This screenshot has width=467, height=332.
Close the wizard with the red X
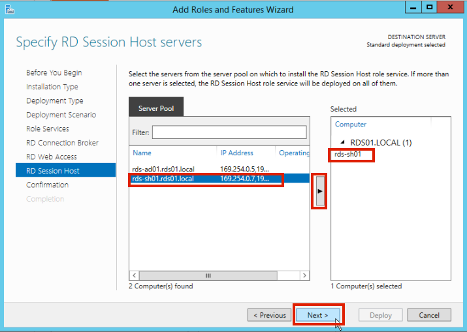click(x=451, y=8)
